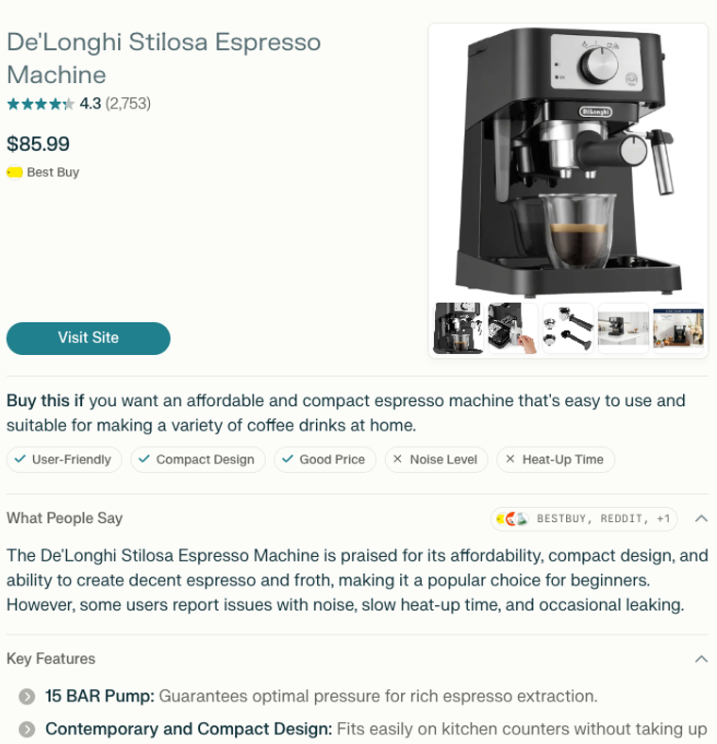Click the X icon on Heat-Up Time chip
The width and height of the screenshot is (717, 744).
click(x=509, y=459)
